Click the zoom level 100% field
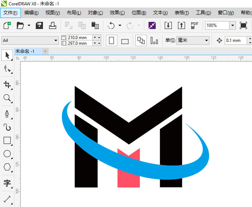The width and height of the screenshot is (252, 207). tap(217, 25)
